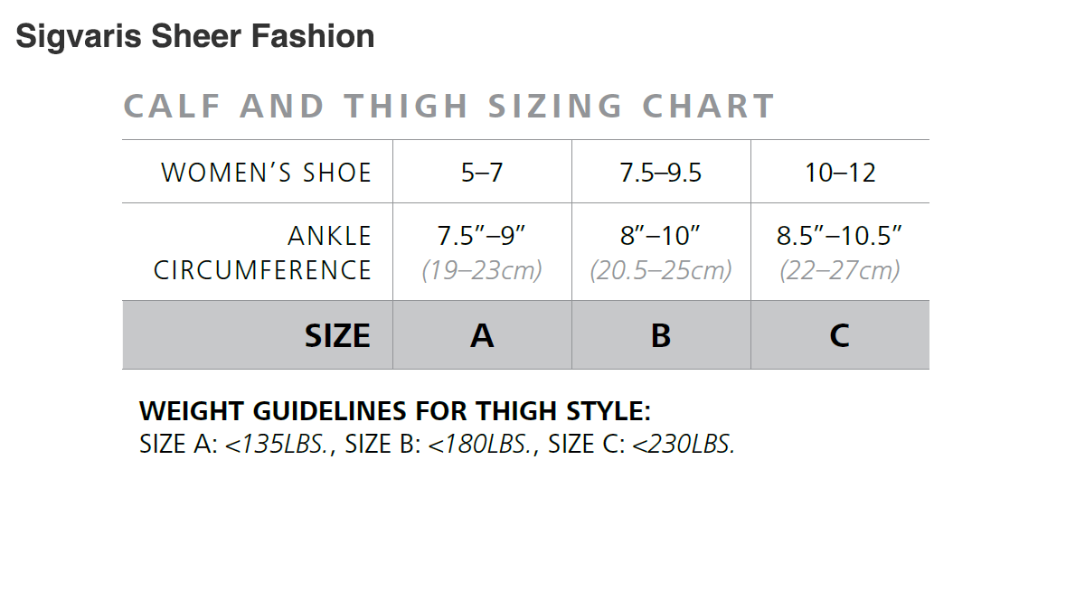The width and height of the screenshot is (1085, 610).
Task: Select the (22–27cm) metric value
Action: point(840,270)
